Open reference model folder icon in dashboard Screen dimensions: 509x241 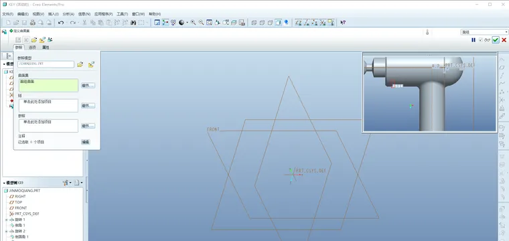(x=34, y=40)
